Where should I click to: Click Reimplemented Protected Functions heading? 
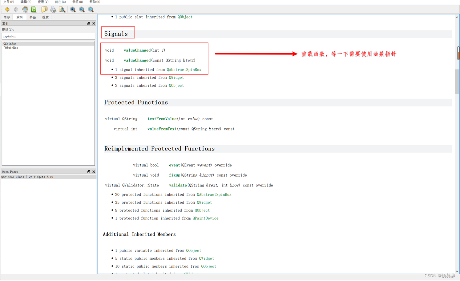click(159, 149)
